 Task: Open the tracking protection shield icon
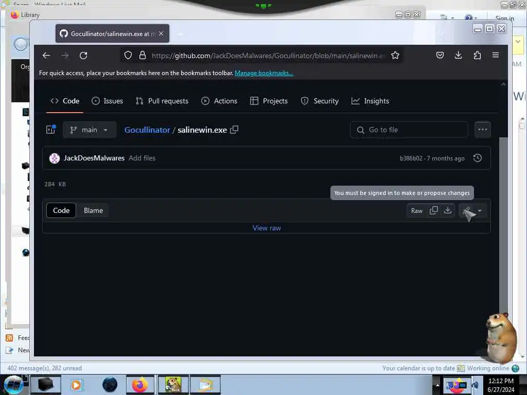pos(128,56)
